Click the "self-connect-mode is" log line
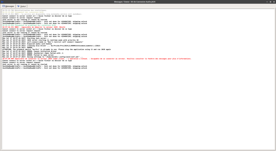Viewport: 276px width, 151px height. point(42,42)
